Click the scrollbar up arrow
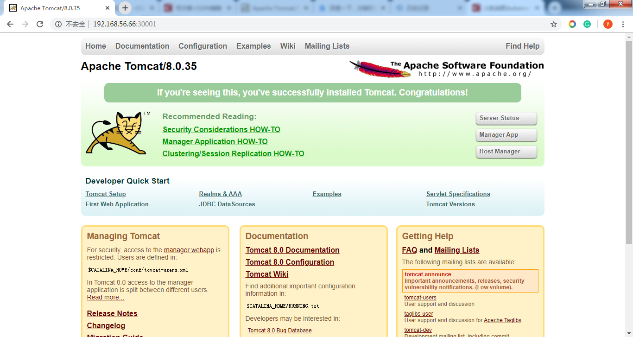 tap(629, 36)
